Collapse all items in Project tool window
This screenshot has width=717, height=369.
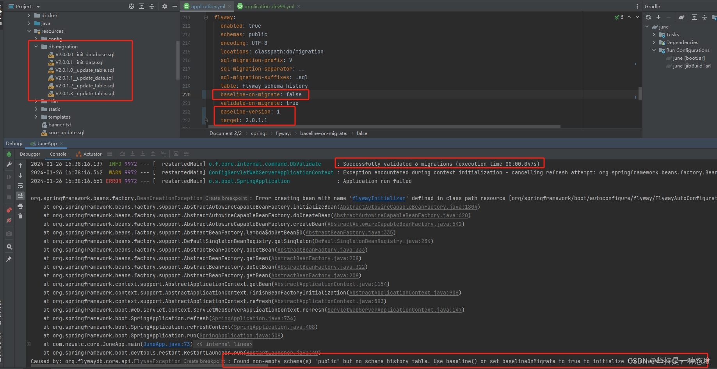pos(152,6)
